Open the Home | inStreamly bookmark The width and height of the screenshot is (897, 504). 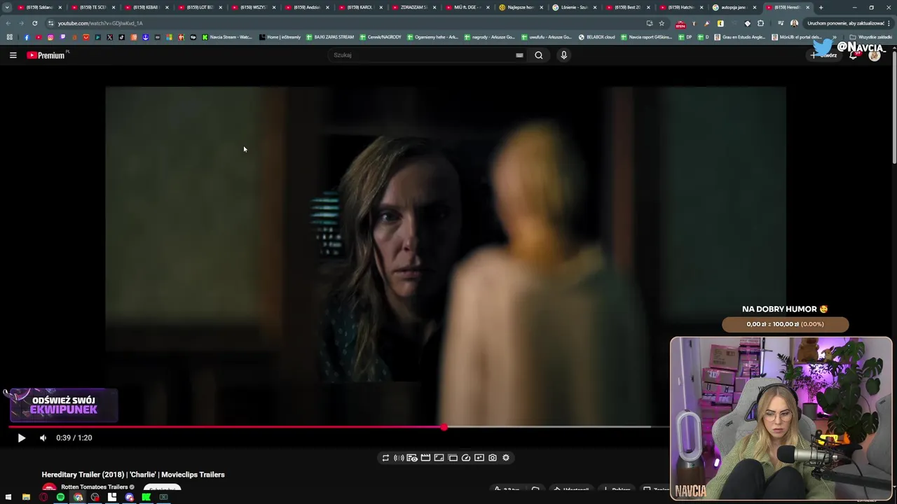click(x=280, y=37)
